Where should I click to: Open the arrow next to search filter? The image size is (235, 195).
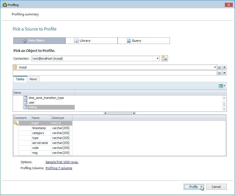224,73
